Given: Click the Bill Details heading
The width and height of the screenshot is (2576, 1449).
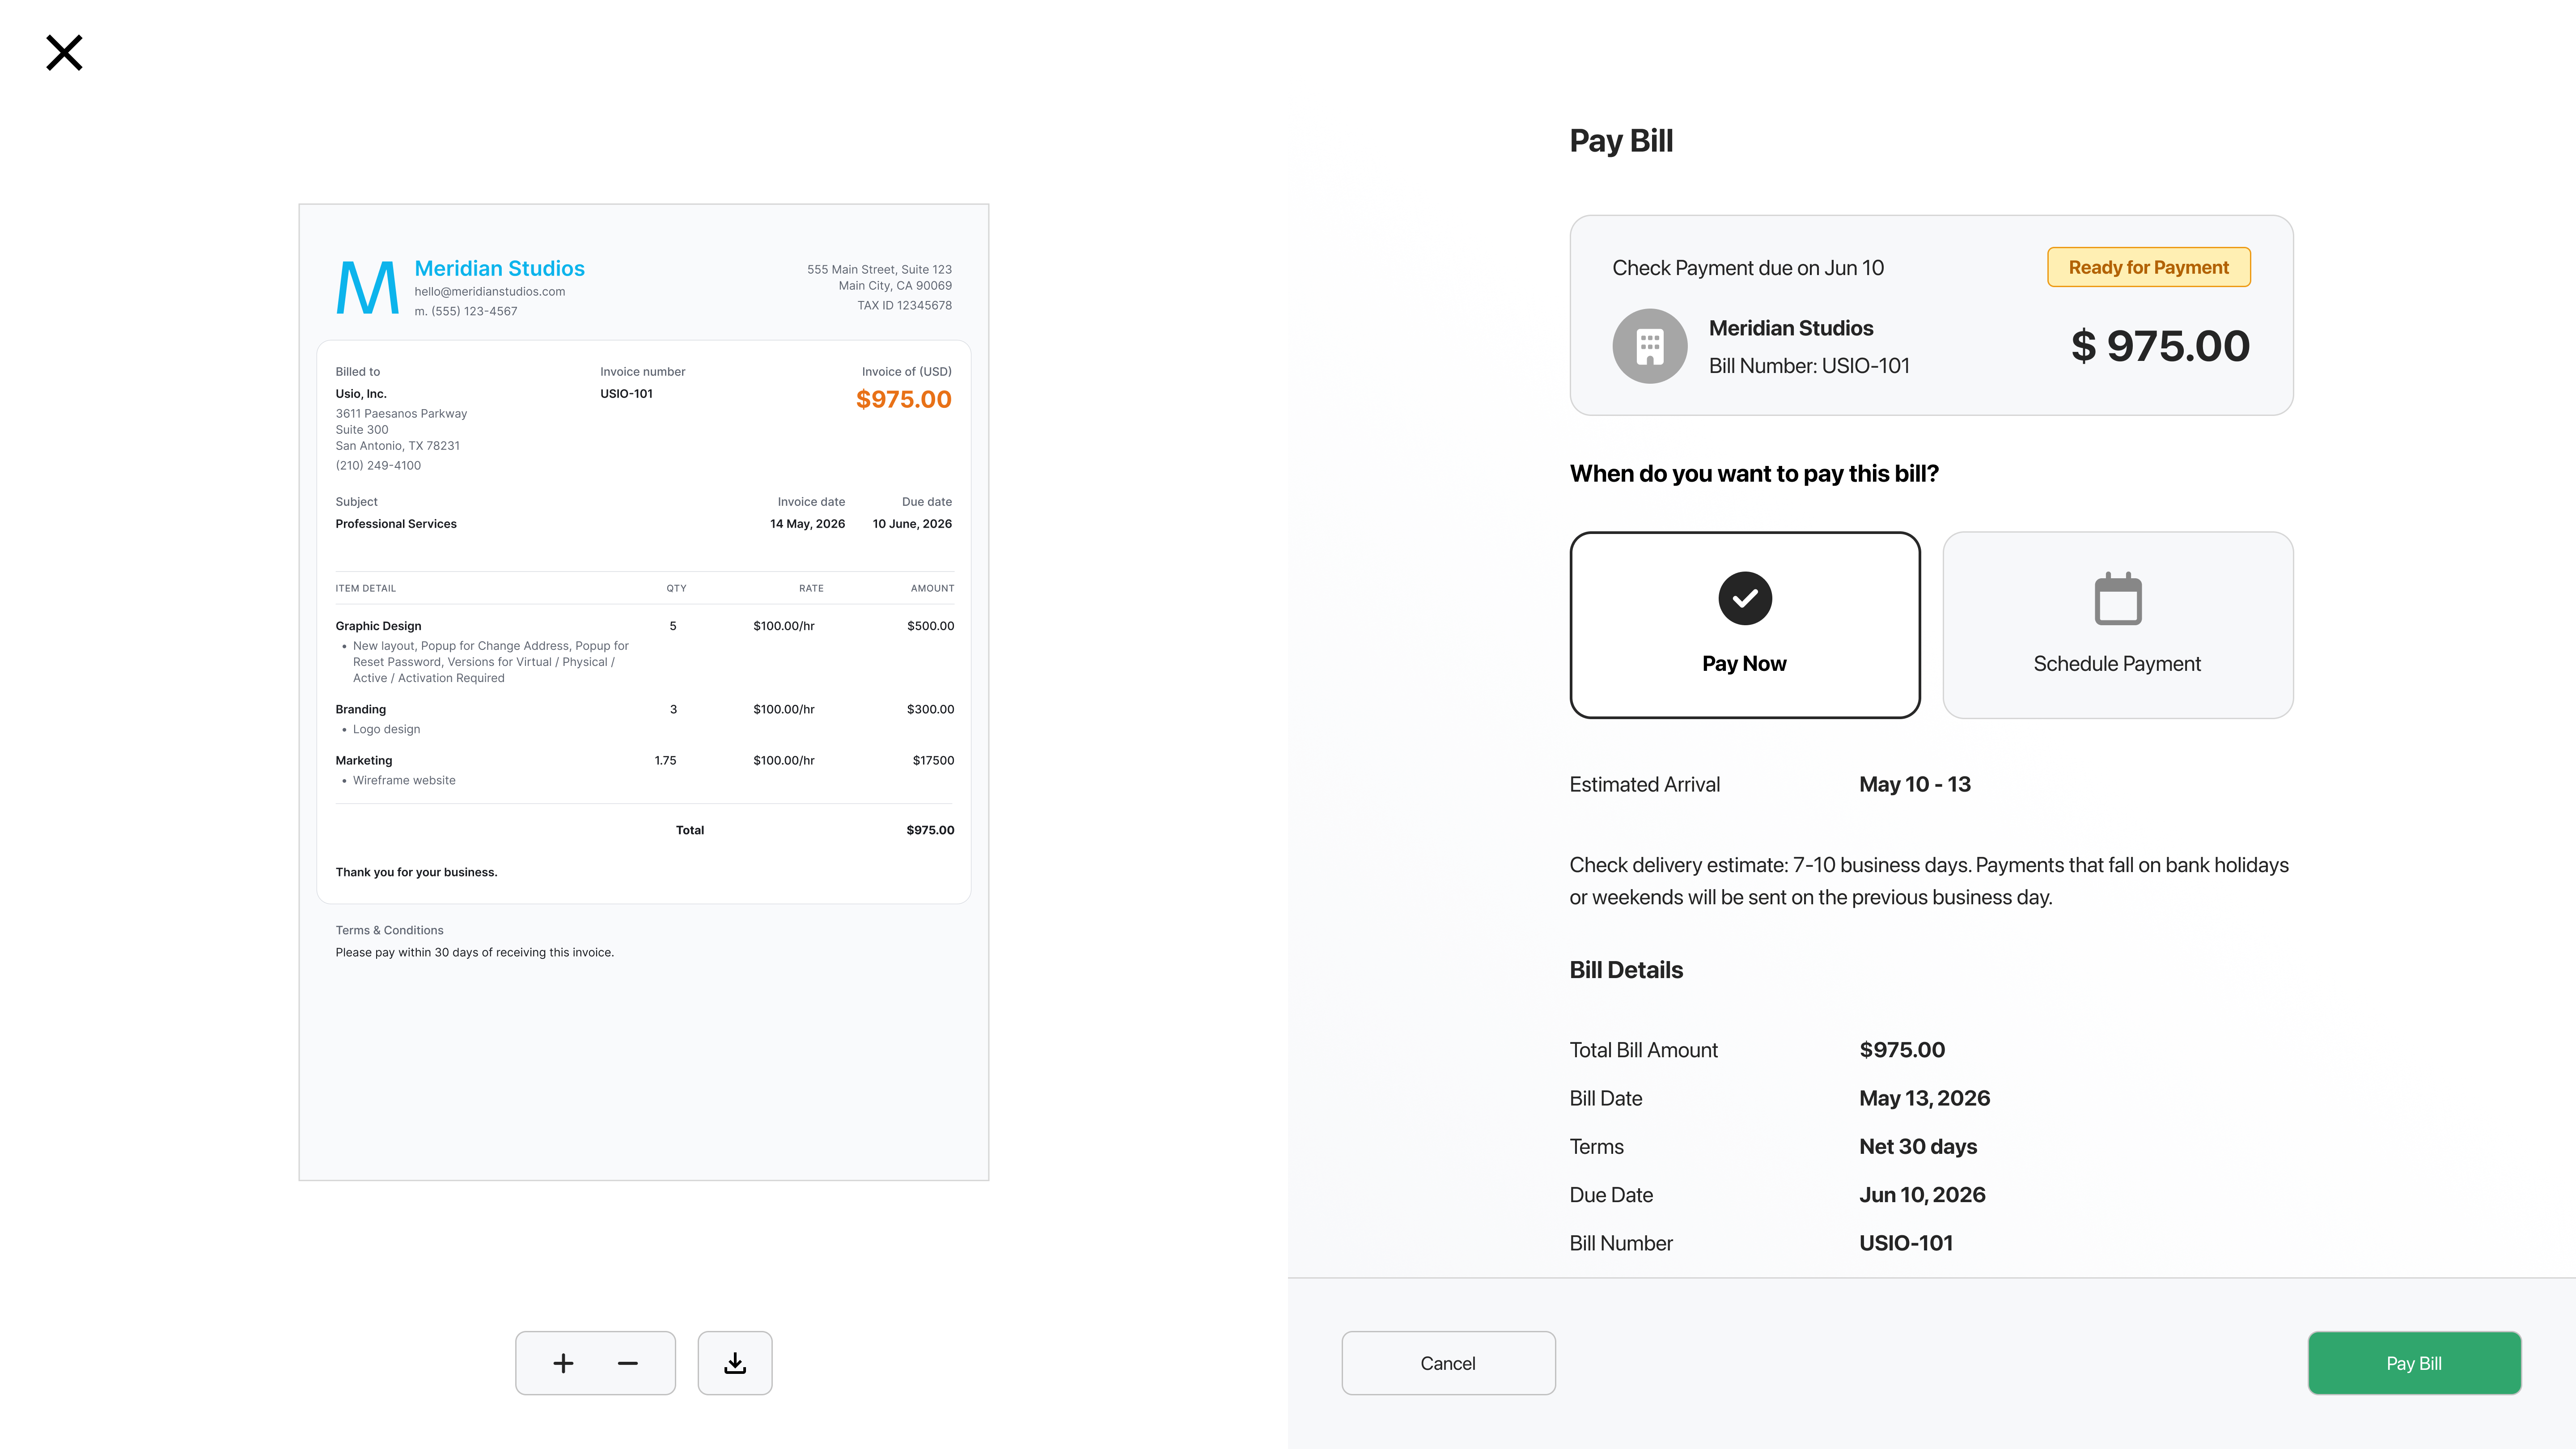Looking at the screenshot, I should coord(1626,970).
